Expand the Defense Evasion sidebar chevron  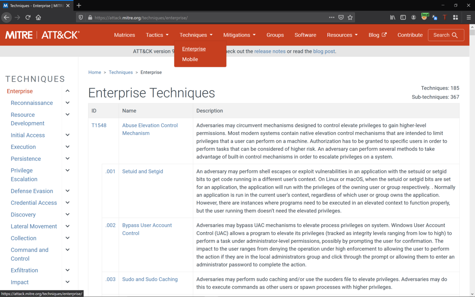pos(67,191)
